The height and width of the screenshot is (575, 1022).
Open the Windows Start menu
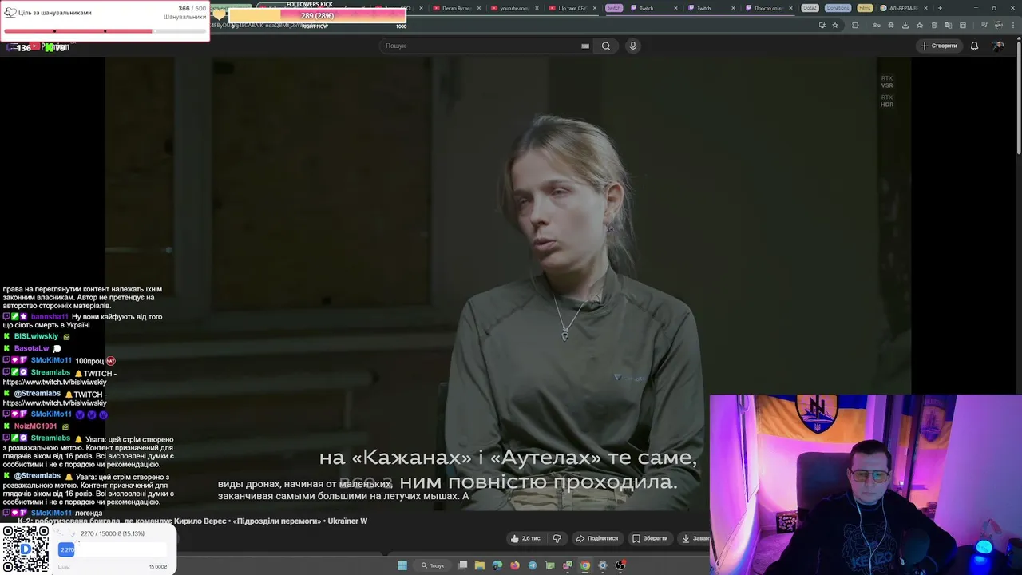coord(402,565)
